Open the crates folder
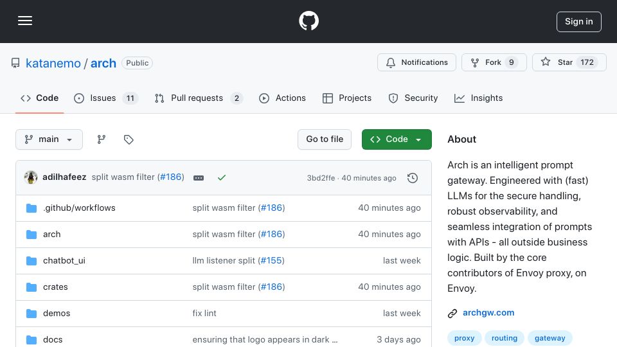Image resolution: width=617 pixels, height=347 pixels. (55, 287)
